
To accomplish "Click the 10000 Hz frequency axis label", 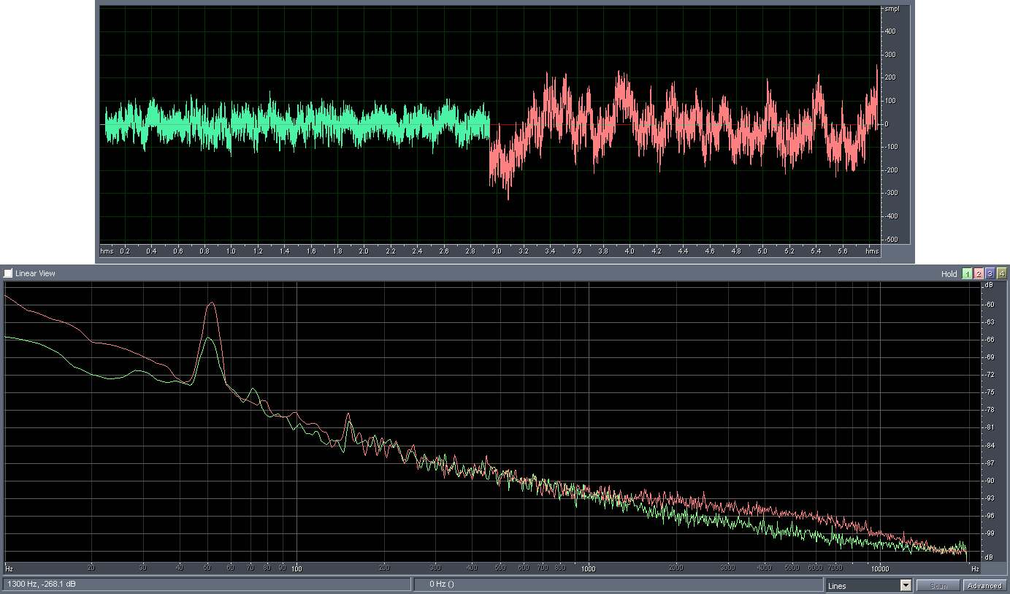I will pos(880,568).
